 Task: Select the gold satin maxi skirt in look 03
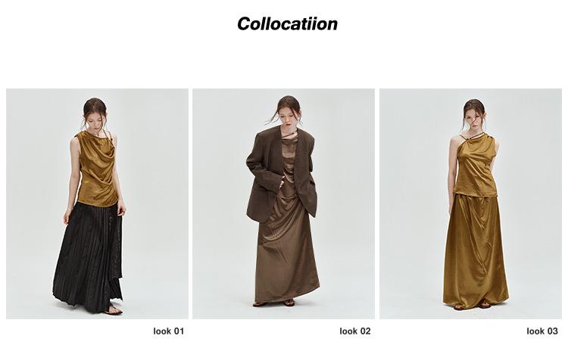pyautogui.click(x=476, y=250)
